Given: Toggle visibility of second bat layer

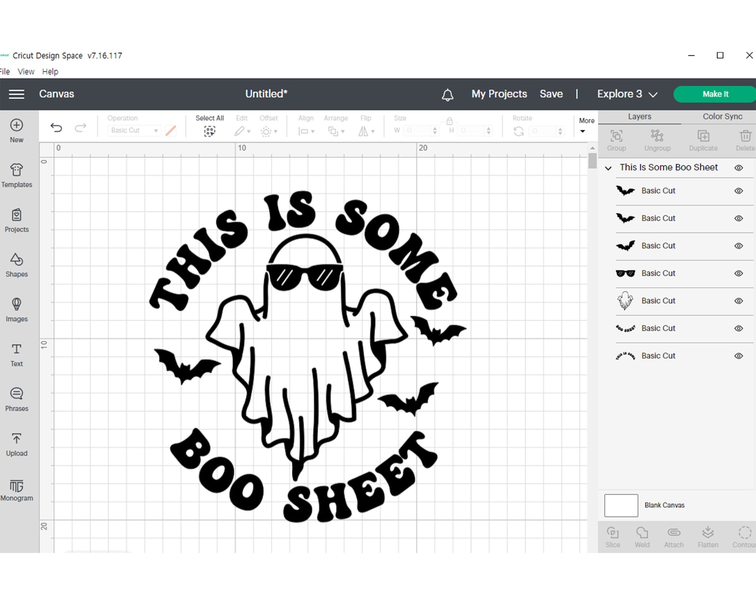Looking at the screenshot, I should (x=738, y=219).
